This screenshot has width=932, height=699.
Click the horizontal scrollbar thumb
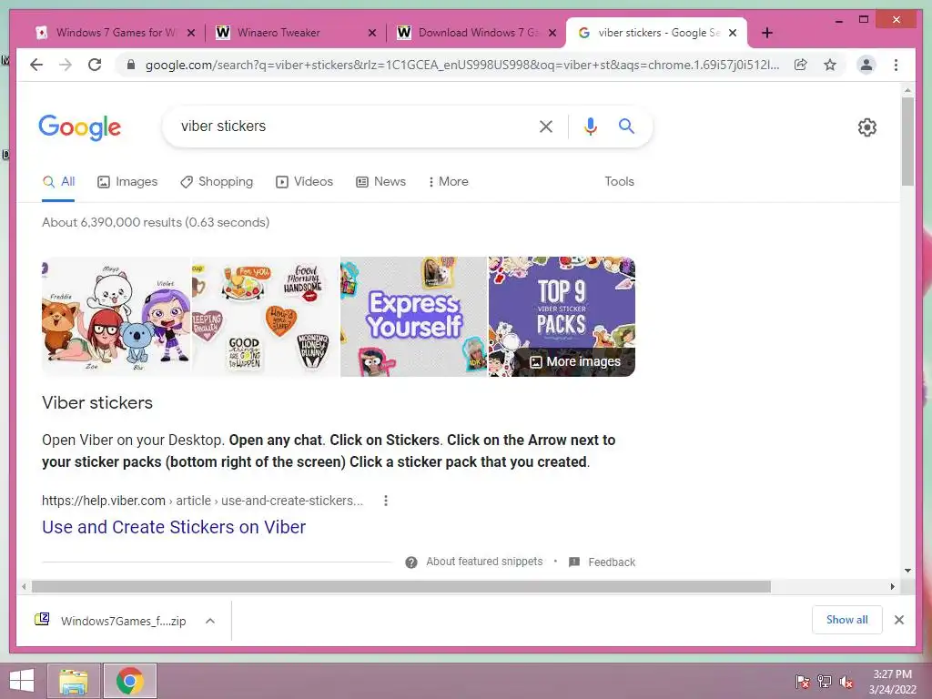[401, 587]
